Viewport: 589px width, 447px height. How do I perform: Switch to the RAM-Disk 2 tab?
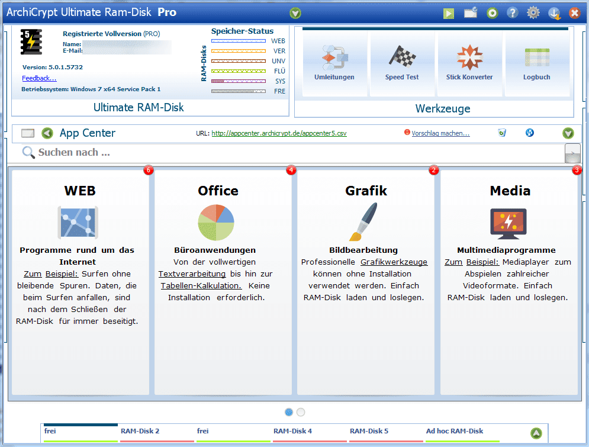pyautogui.click(x=157, y=433)
